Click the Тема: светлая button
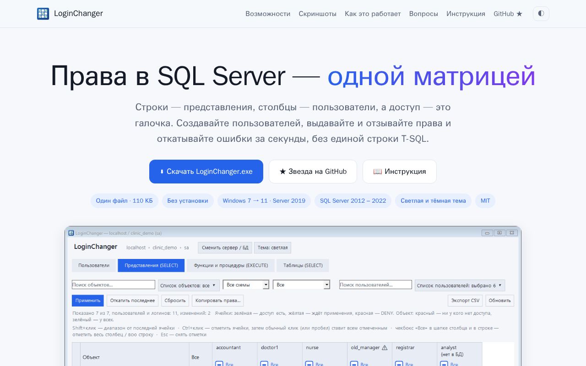 point(273,248)
